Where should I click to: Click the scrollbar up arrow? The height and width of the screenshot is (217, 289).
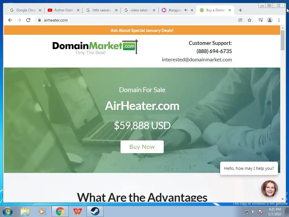283,28
